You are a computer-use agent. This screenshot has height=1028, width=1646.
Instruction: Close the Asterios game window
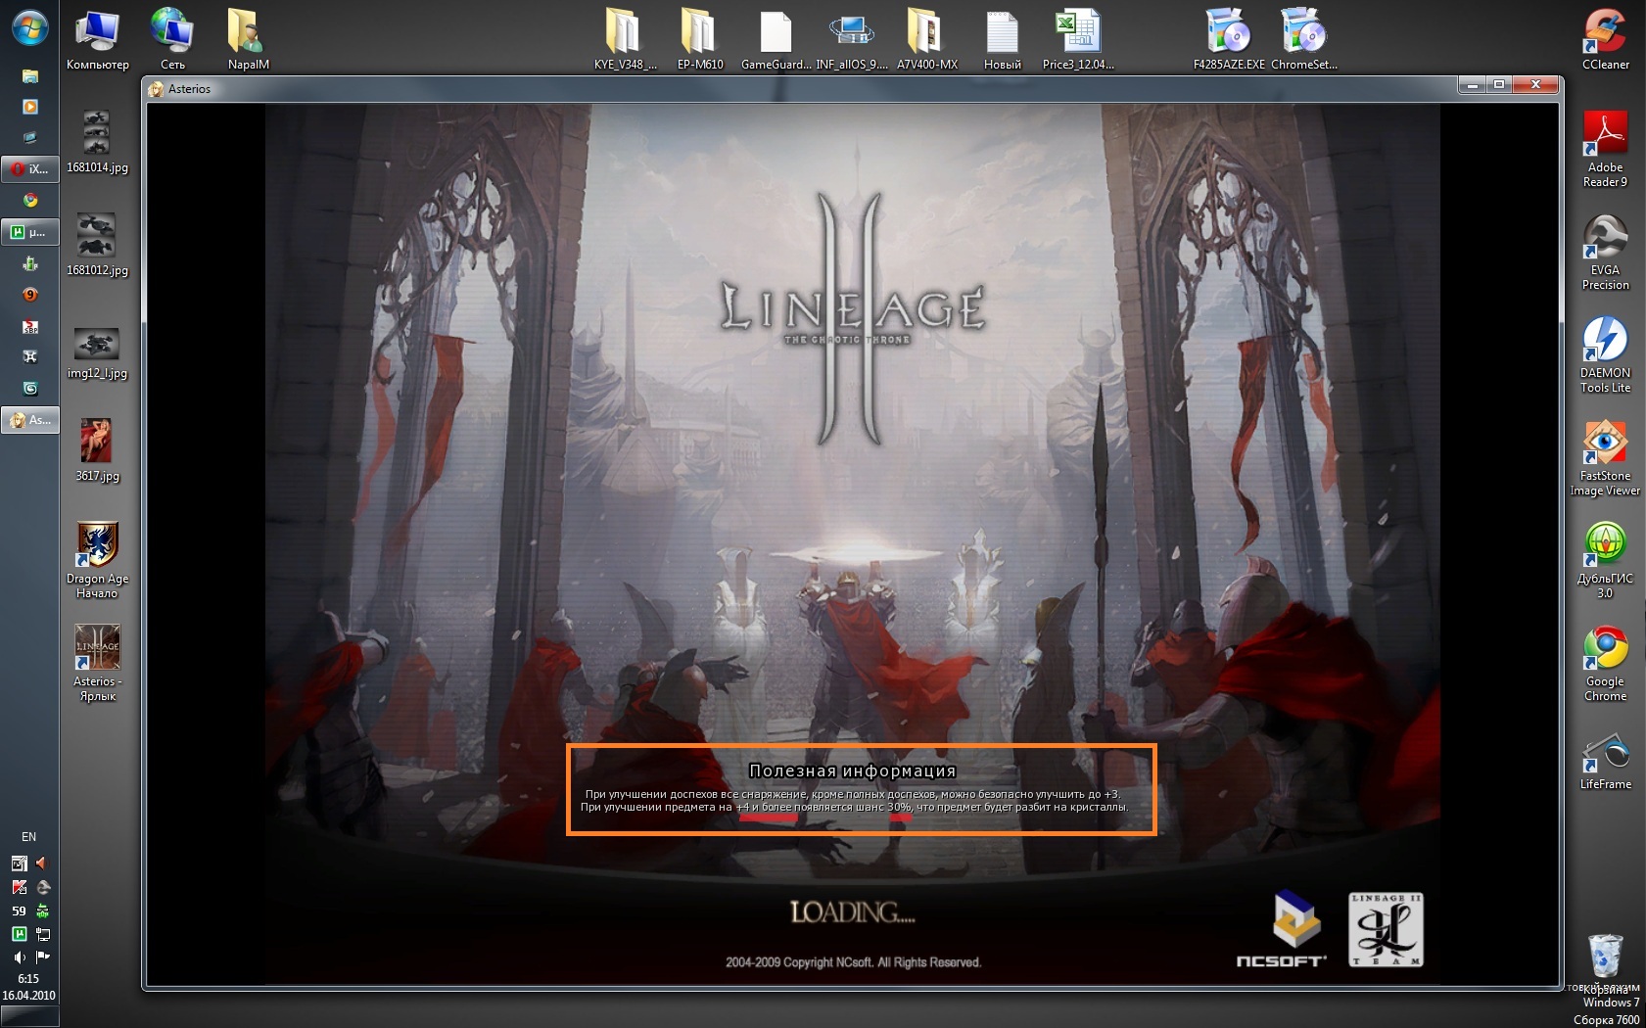[x=1535, y=85]
